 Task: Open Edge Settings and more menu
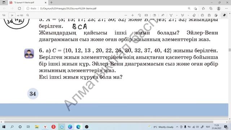(226, 8)
